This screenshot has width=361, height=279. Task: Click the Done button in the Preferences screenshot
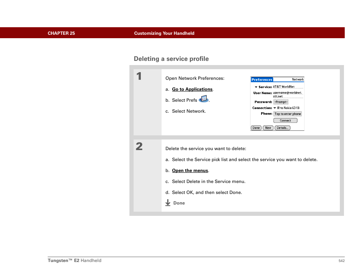click(256, 128)
